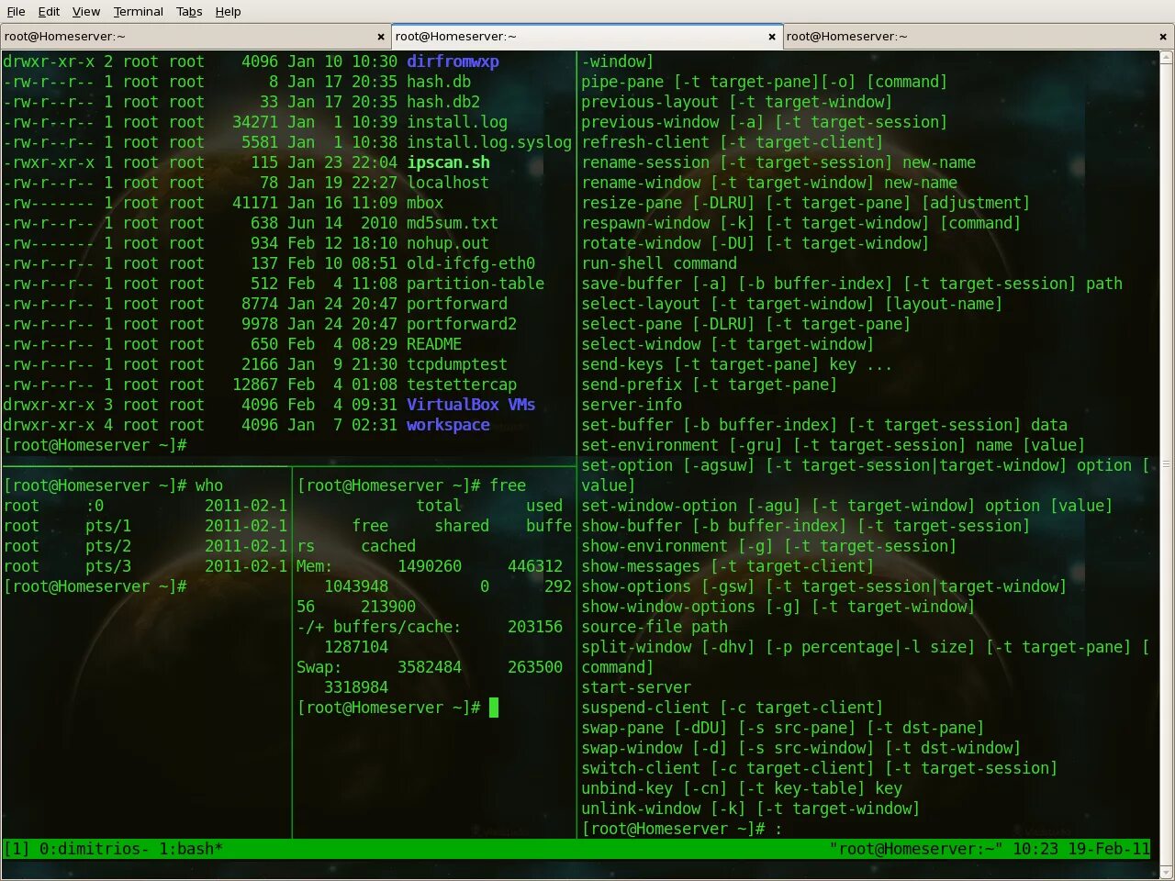Click the scrollbar up arrow
This screenshot has width=1175, height=881.
[x=1167, y=58]
